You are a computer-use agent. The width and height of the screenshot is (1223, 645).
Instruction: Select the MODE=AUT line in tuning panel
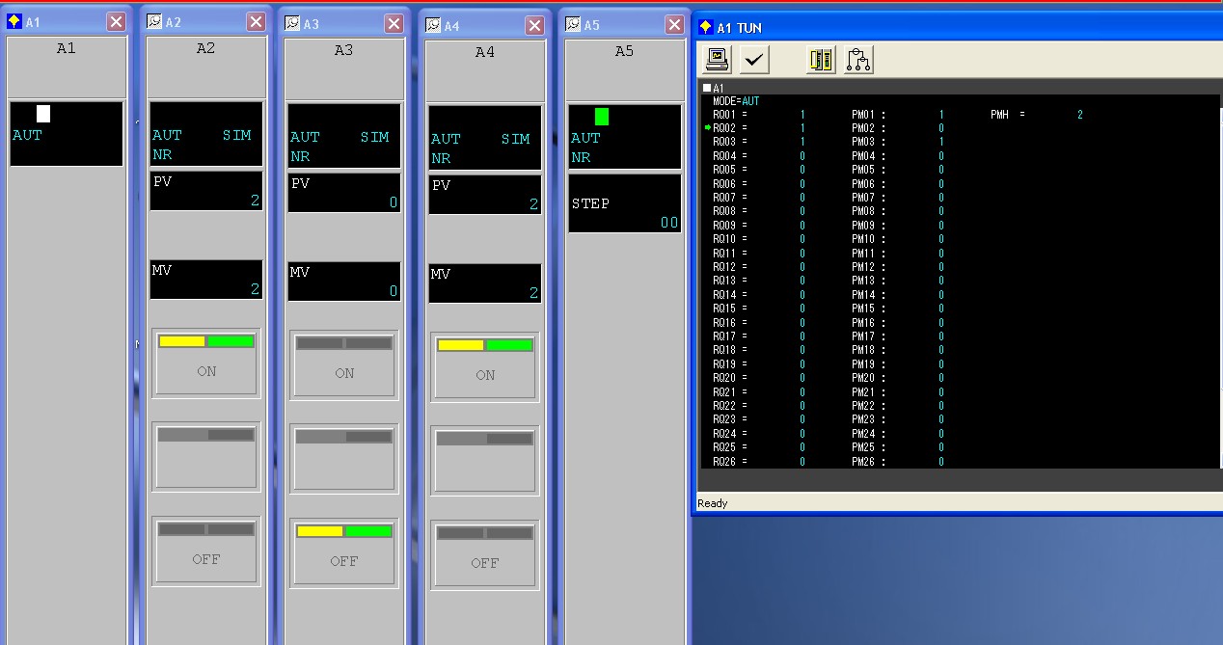click(736, 101)
